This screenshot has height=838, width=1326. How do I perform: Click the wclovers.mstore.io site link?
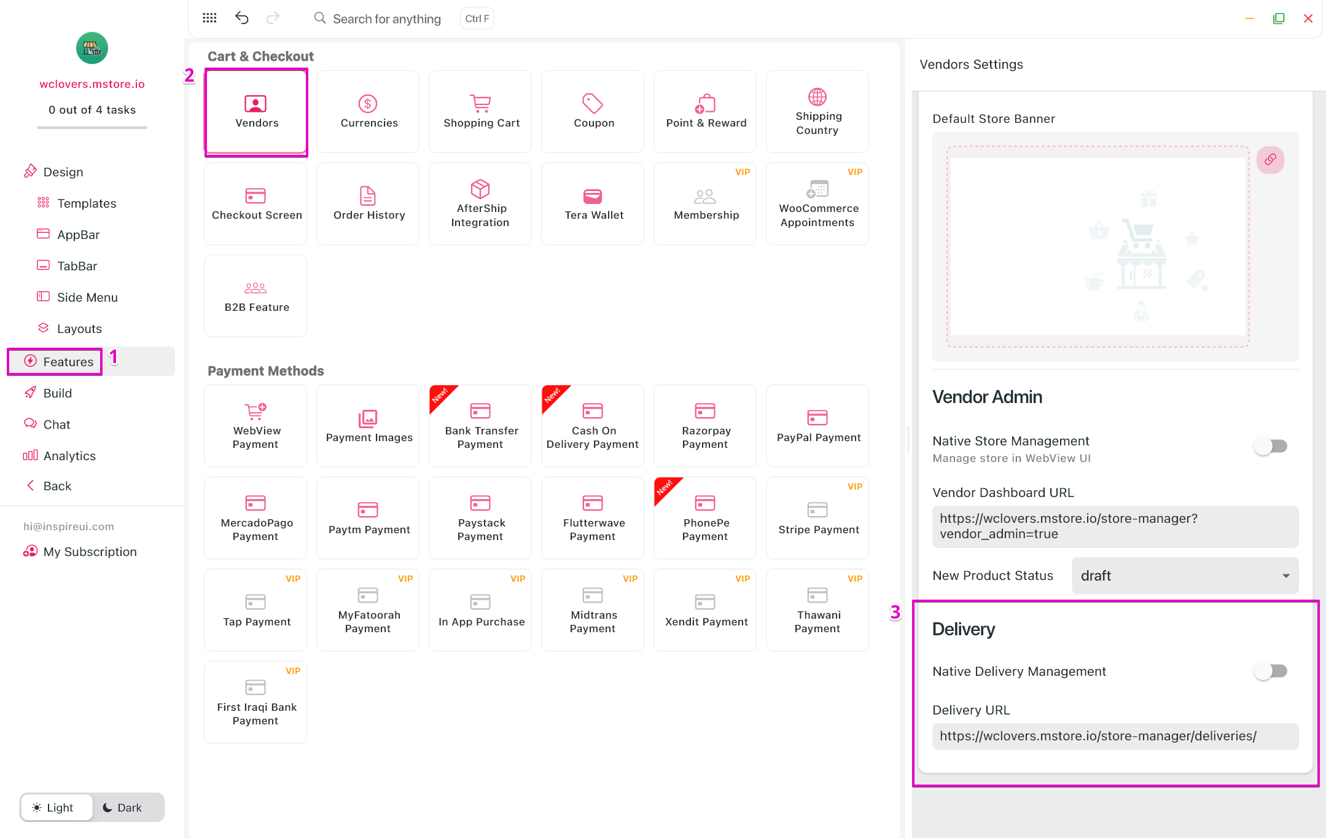click(92, 84)
